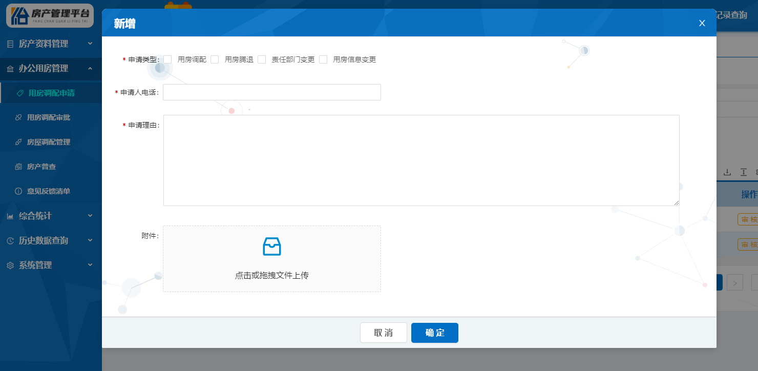Open 房产普查 sidebar item
The height and width of the screenshot is (371, 758).
(x=51, y=167)
